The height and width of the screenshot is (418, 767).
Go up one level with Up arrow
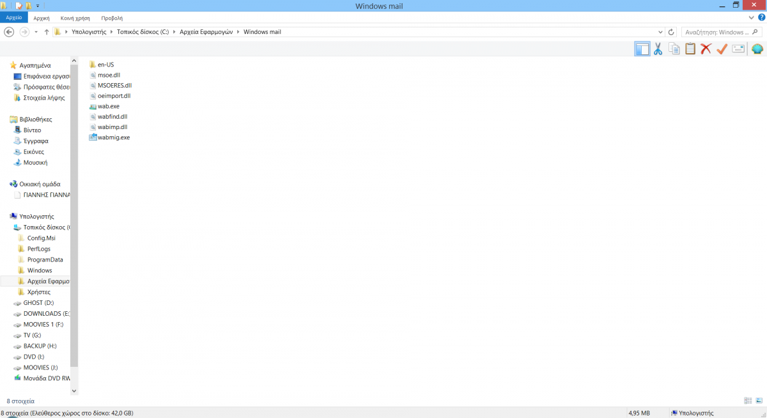pyautogui.click(x=47, y=32)
